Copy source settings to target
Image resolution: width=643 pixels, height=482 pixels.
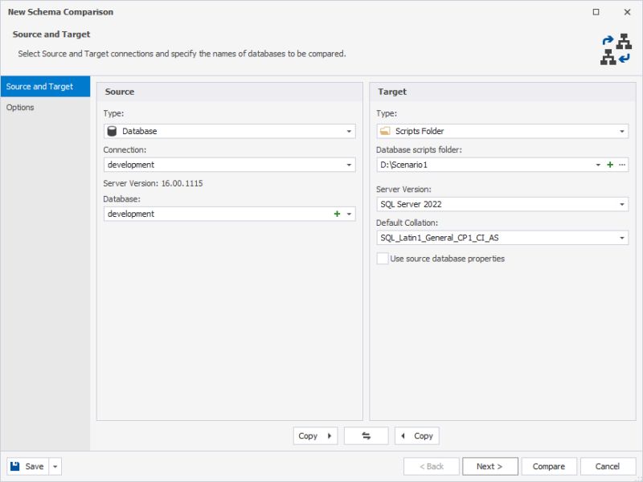click(314, 435)
